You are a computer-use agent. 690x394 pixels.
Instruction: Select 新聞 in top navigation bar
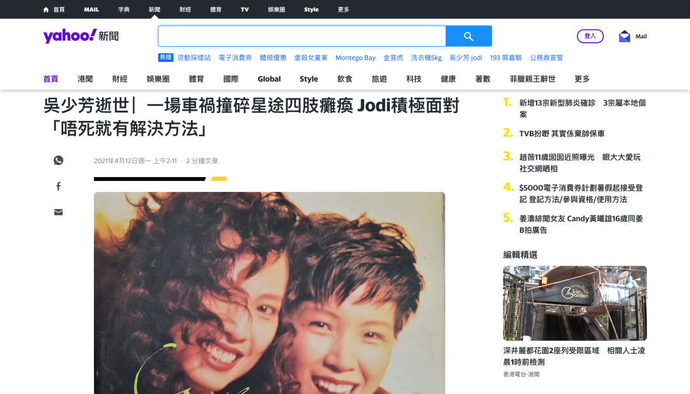155,10
